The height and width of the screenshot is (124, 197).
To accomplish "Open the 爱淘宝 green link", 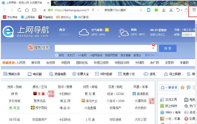I will tap(14, 108).
